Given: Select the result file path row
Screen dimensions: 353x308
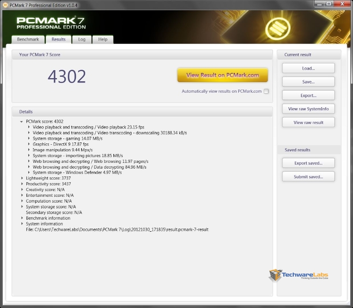Looking at the screenshot, I should tap(117, 229).
